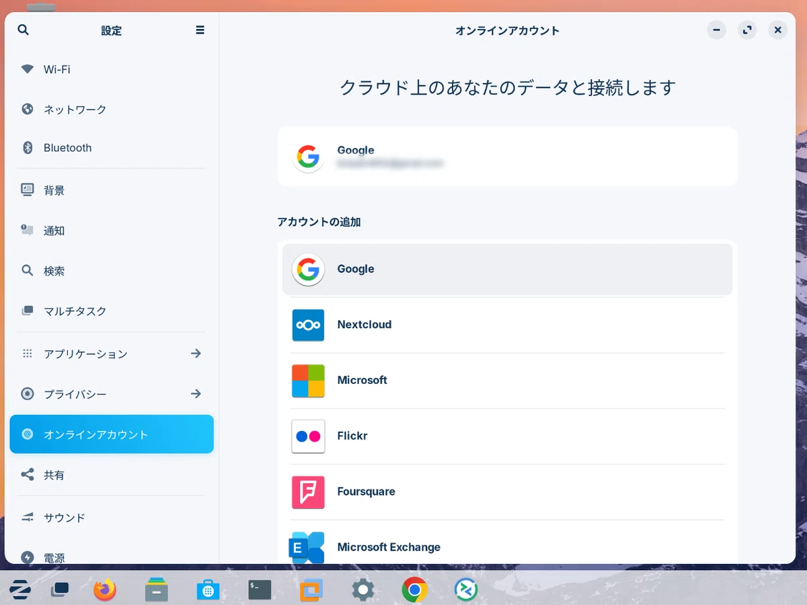Screen dimensions: 807x605
Task: Click the マルチタスク label in sidebar
Action: coord(75,311)
